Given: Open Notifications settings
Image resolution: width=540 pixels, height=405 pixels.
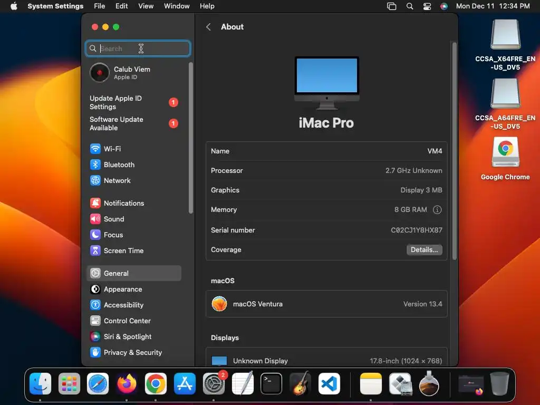Looking at the screenshot, I should click(x=134, y=203).
